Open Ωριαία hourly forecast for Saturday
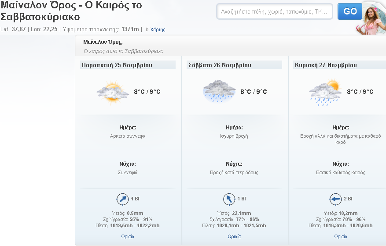Image resolution: width=386 pixels, height=246 pixels. 234,236
